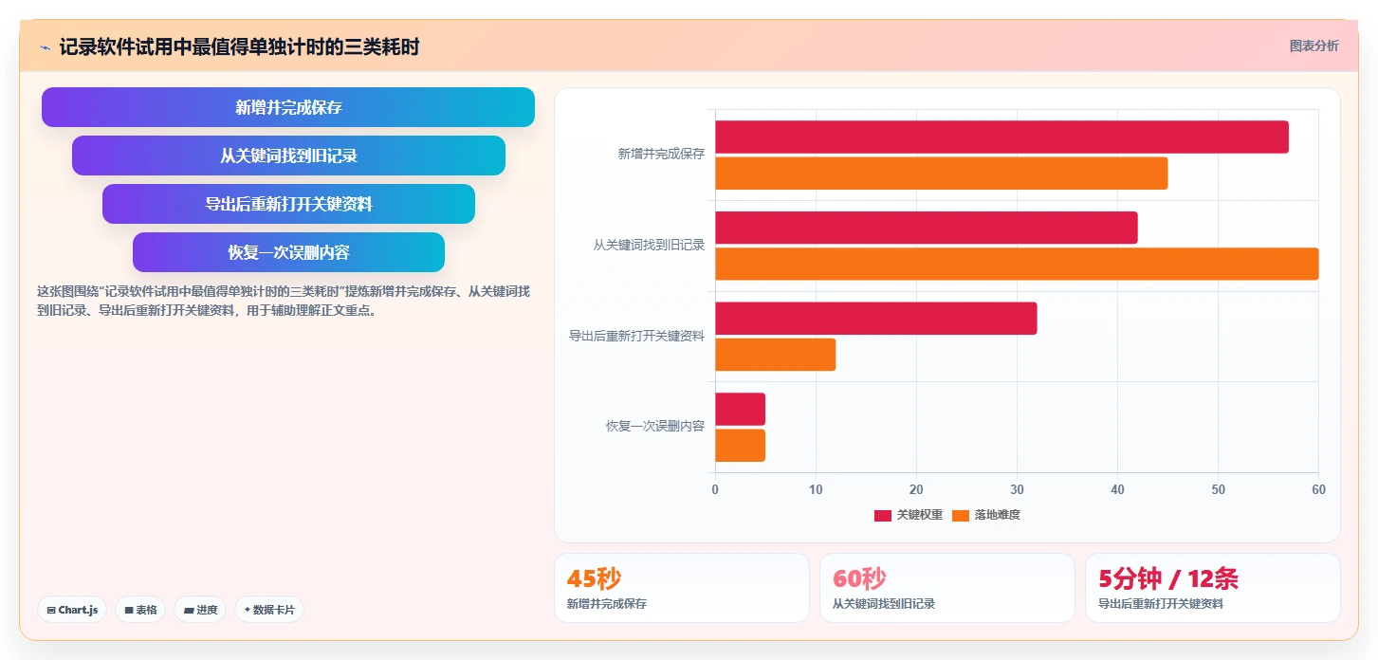Click the orange bar for 从关键词找到旧记录
The height and width of the screenshot is (660, 1378).
click(x=1017, y=264)
